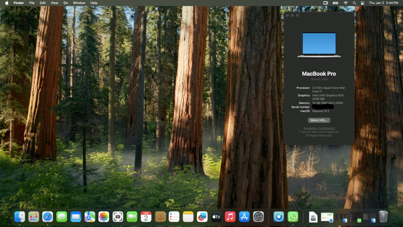This screenshot has height=227, width=403.
Task: Open WhatsApp from the dock
Action: (293, 216)
